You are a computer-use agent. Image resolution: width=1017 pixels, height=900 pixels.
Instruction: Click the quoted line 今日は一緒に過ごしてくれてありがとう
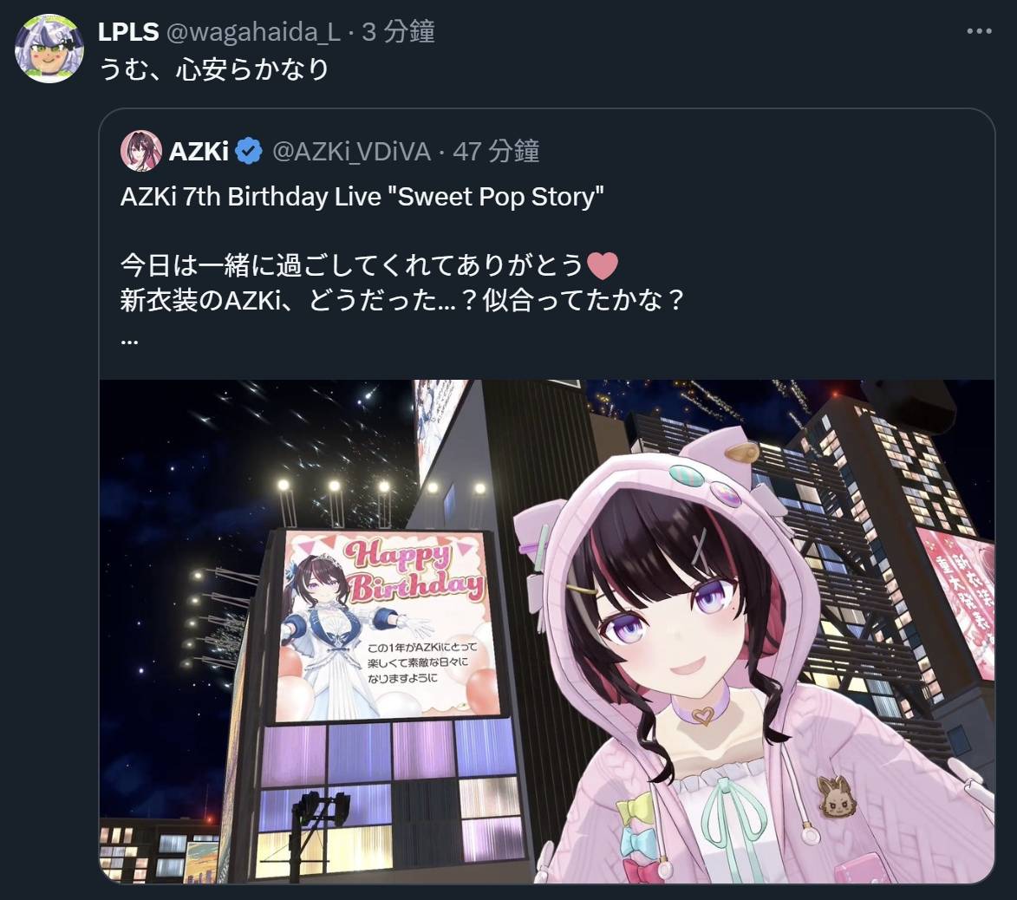pyautogui.click(x=352, y=265)
